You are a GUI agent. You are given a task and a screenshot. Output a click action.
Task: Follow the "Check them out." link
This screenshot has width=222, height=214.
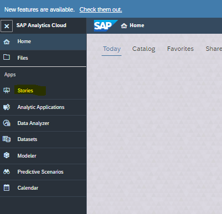tap(101, 9)
